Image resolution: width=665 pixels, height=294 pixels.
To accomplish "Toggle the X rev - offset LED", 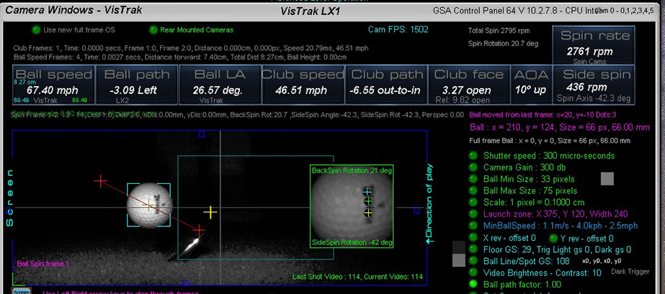I will [473, 238].
